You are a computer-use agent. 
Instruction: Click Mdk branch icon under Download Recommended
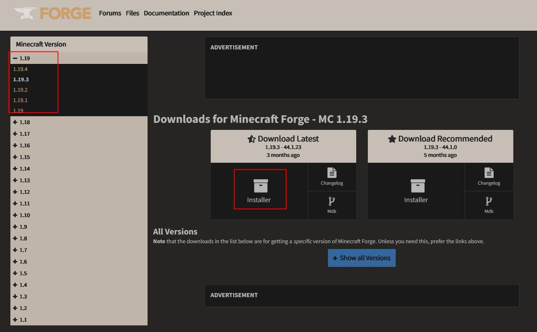489,201
